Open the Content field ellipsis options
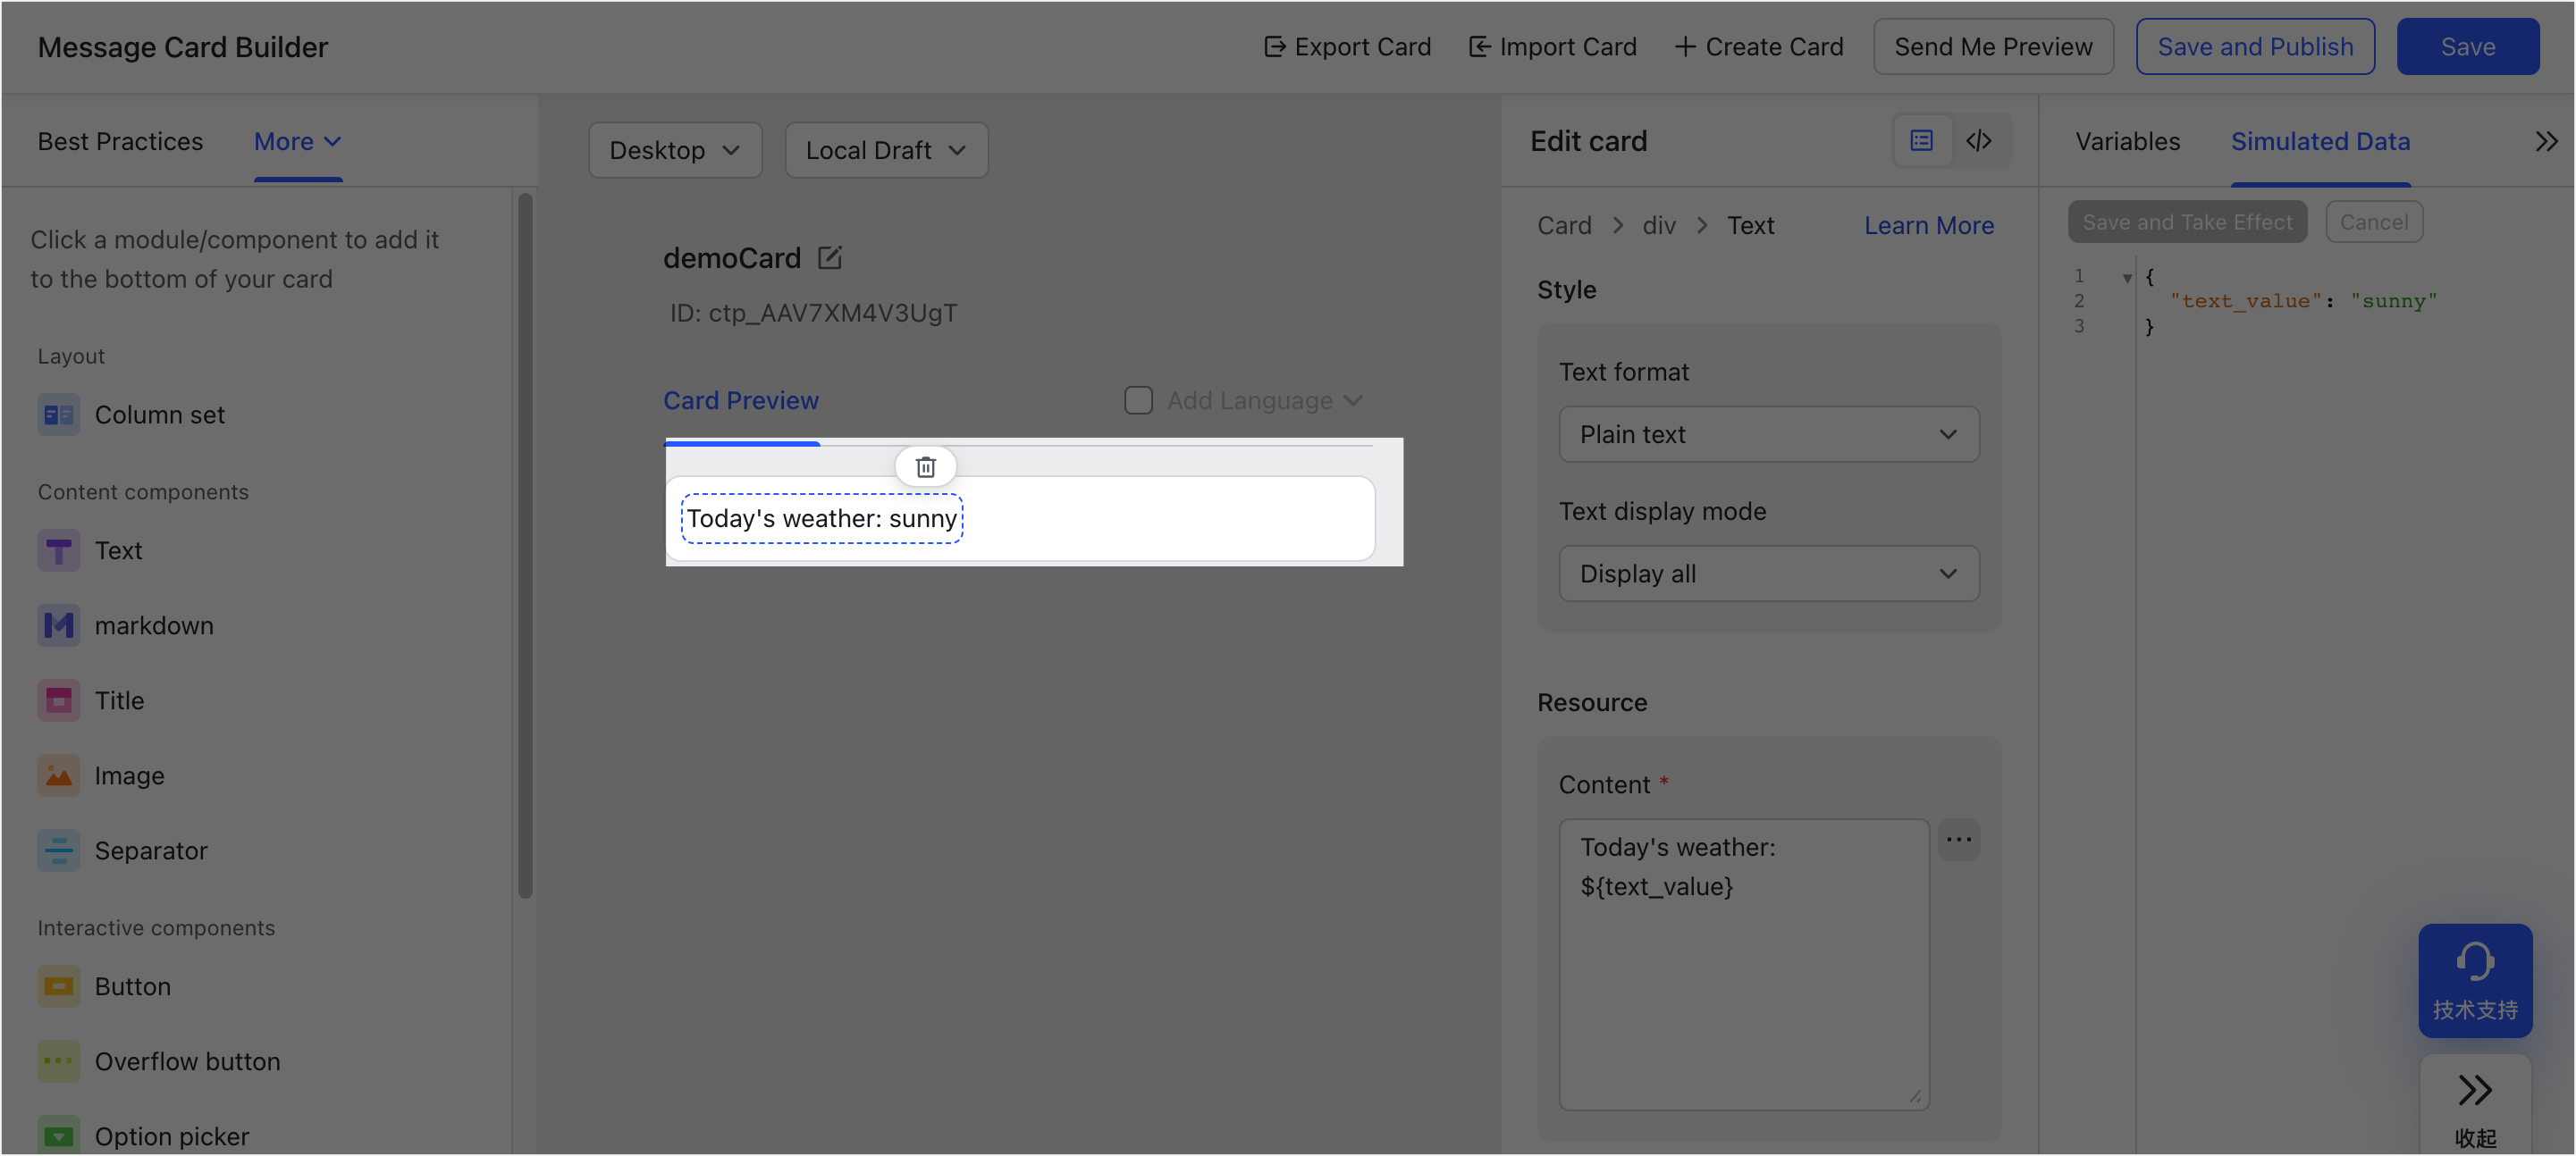The image size is (2576, 1156). pos(1958,839)
